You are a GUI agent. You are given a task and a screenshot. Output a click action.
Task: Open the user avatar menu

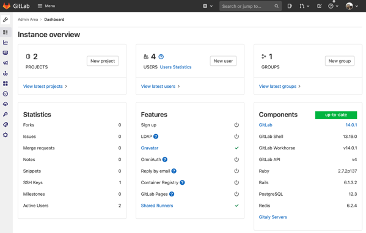coord(351,6)
